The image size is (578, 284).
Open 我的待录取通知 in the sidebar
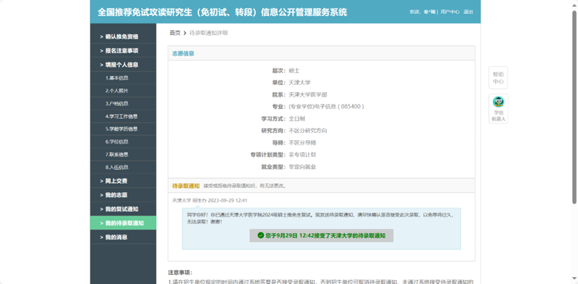(124, 223)
